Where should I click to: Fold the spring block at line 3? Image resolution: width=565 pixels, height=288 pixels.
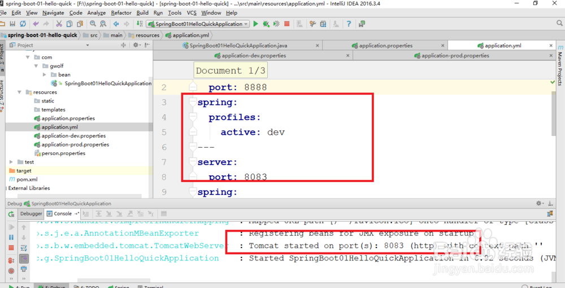click(193, 102)
